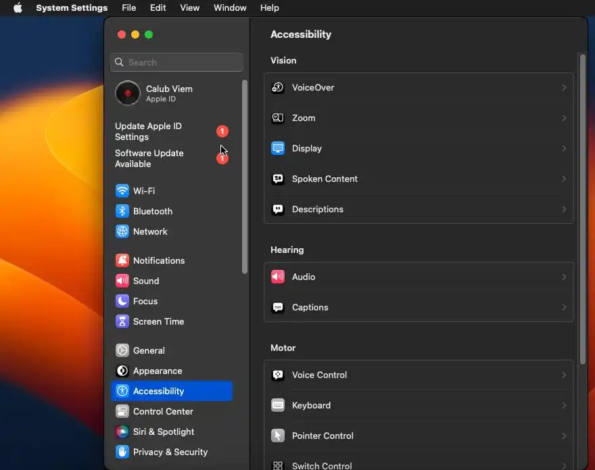Click the Update Apple ID red badge
Image resolution: width=595 pixels, height=470 pixels.
pyautogui.click(x=222, y=131)
